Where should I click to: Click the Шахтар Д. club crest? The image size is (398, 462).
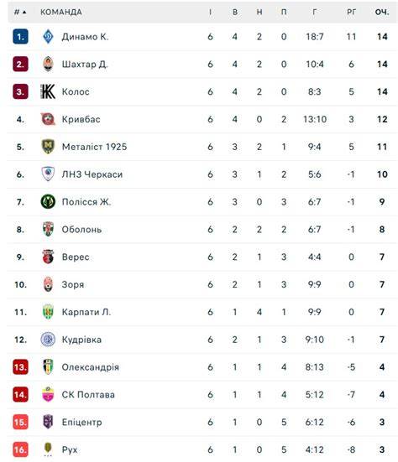tap(48, 65)
